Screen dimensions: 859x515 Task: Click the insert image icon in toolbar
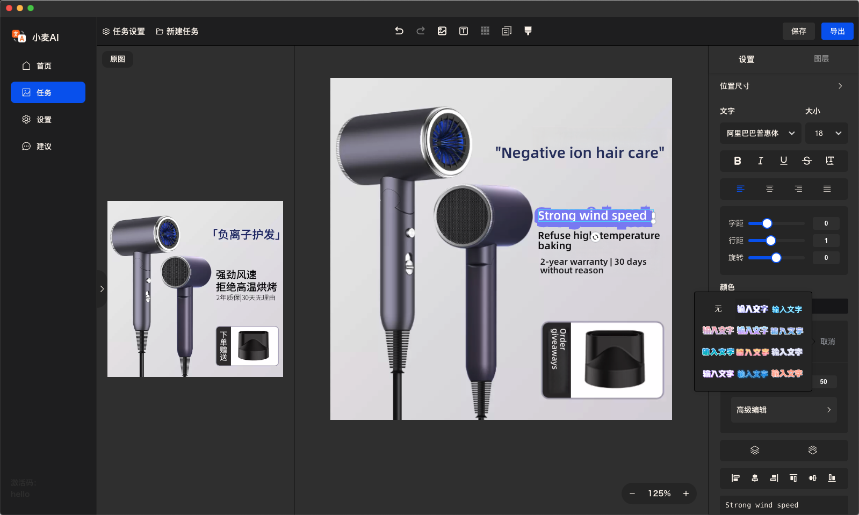[442, 31]
